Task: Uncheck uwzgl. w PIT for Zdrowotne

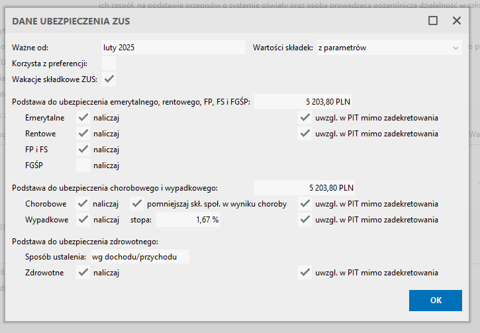Action: 305,272
